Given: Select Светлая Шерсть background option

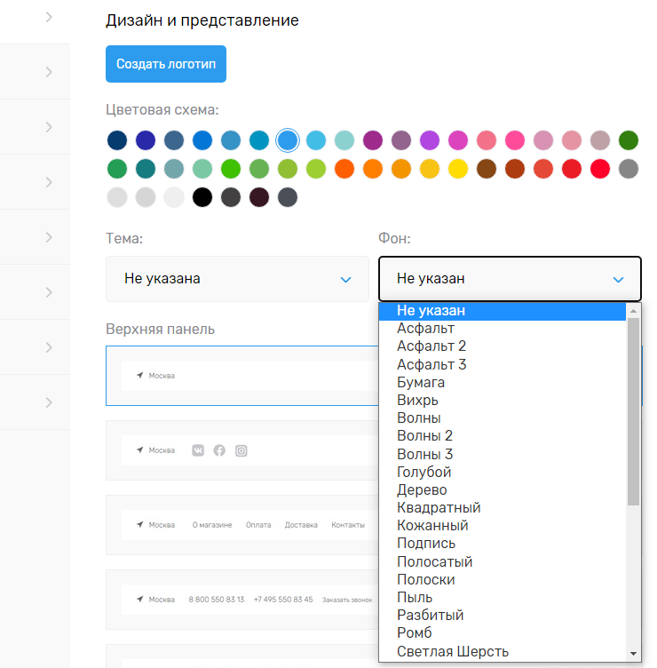Looking at the screenshot, I should point(502,652).
